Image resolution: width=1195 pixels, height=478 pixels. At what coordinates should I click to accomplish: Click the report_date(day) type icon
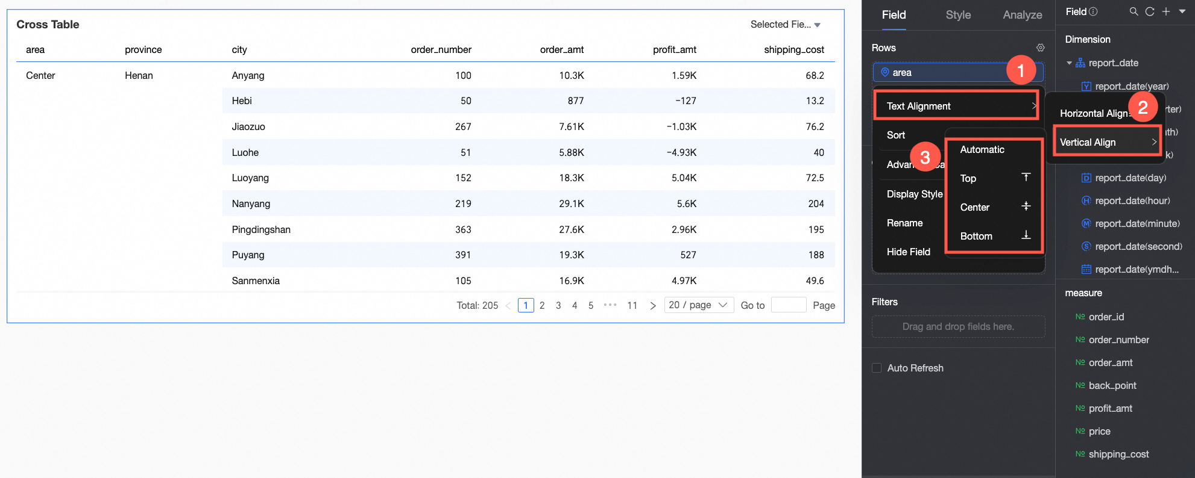[1086, 178]
